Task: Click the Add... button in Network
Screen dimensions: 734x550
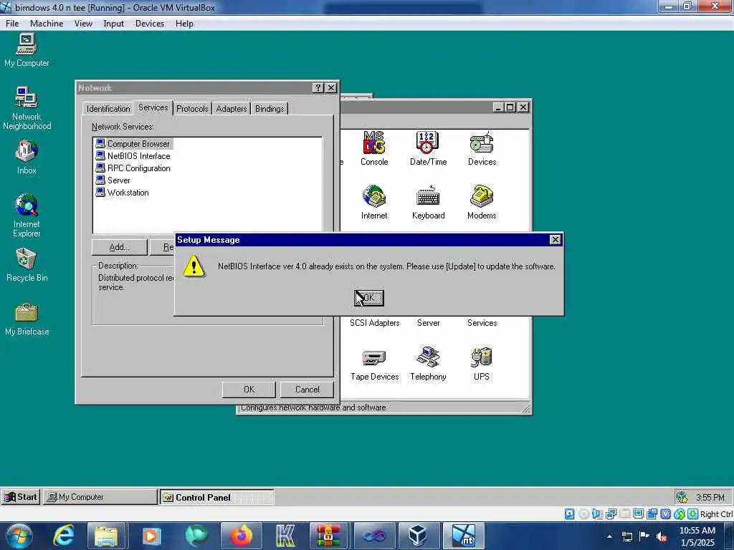Action: pos(120,247)
